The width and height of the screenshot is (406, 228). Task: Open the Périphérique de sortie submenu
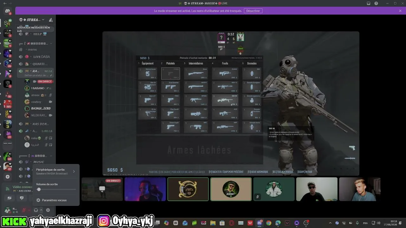56,171
